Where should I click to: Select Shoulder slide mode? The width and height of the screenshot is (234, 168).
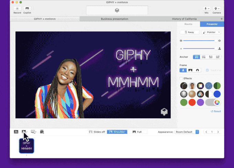(x=117, y=132)
